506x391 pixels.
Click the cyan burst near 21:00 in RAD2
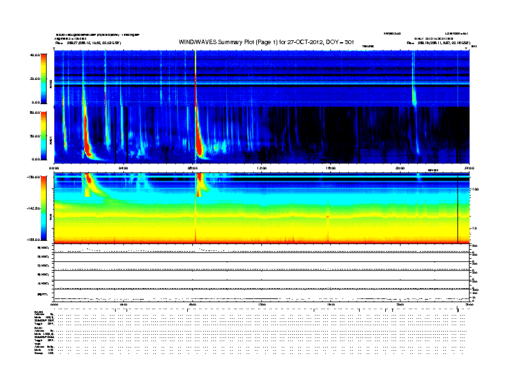point(414,96)
